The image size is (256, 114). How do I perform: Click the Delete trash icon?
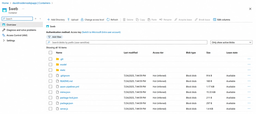(124, 20)
